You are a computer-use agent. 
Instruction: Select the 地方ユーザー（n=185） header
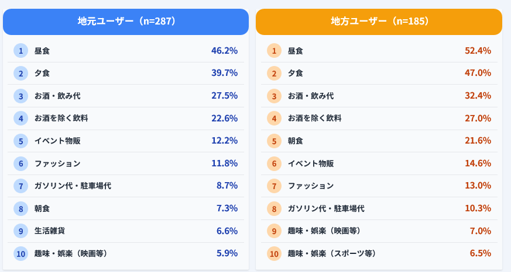(379, 22)
